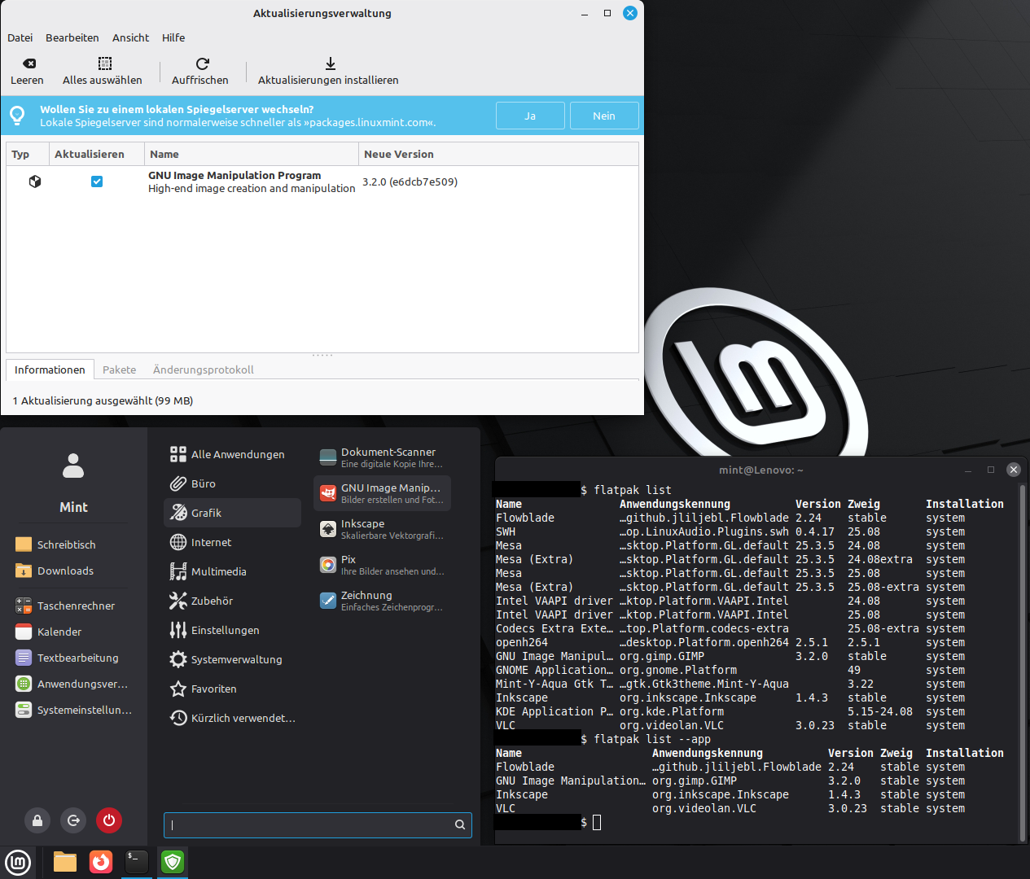Open the Favoriten category

[232, 689]
